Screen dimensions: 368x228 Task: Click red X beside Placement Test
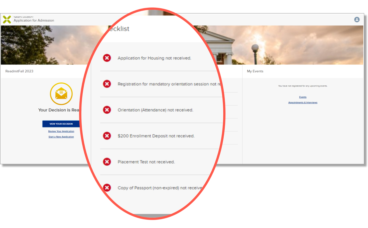(107, 162)
